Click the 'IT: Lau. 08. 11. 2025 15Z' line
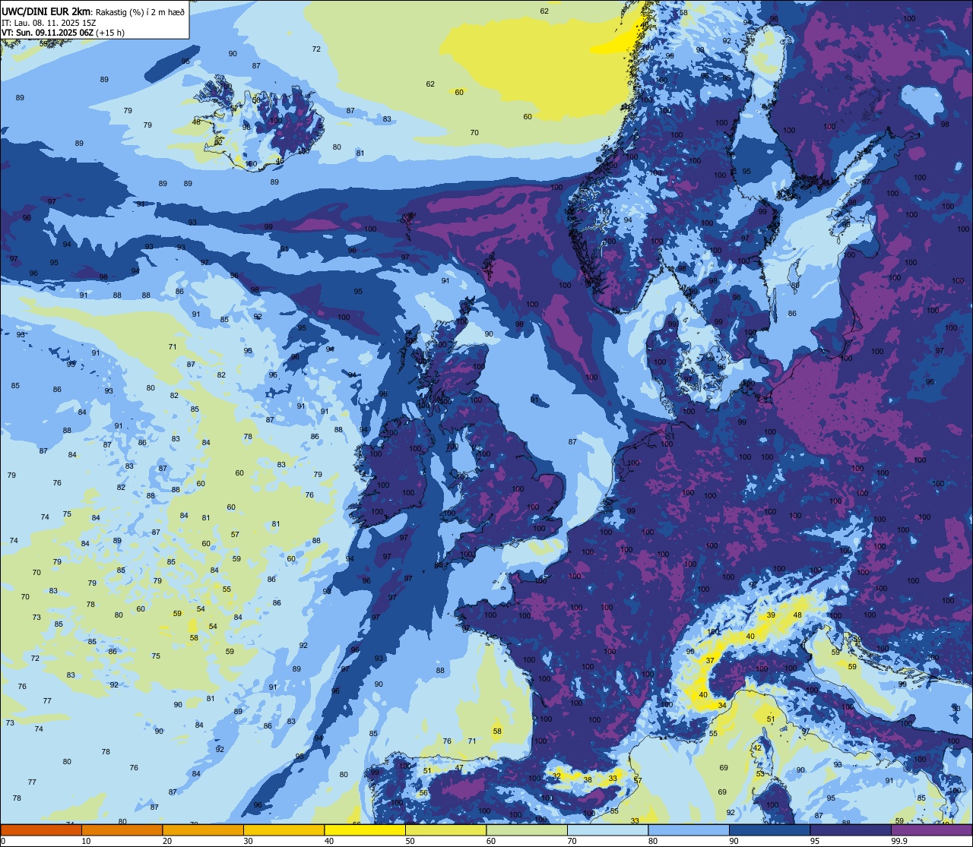The height and width of the screenshot is (847, 973). tap(48, 22)
